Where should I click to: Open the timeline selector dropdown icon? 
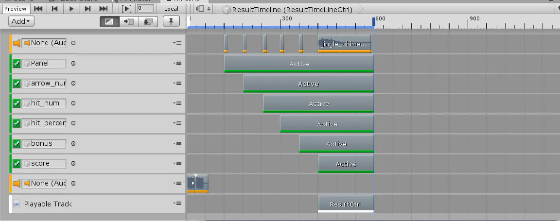(203, 9)
